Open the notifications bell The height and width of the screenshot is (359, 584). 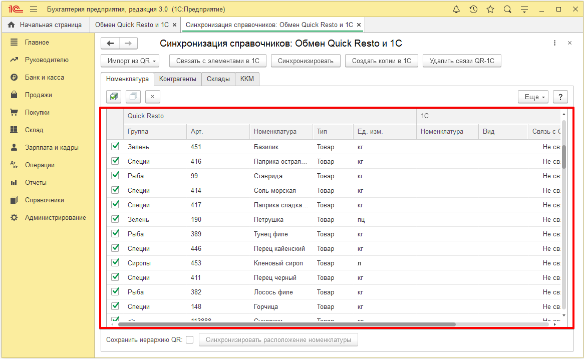point(456,10)
